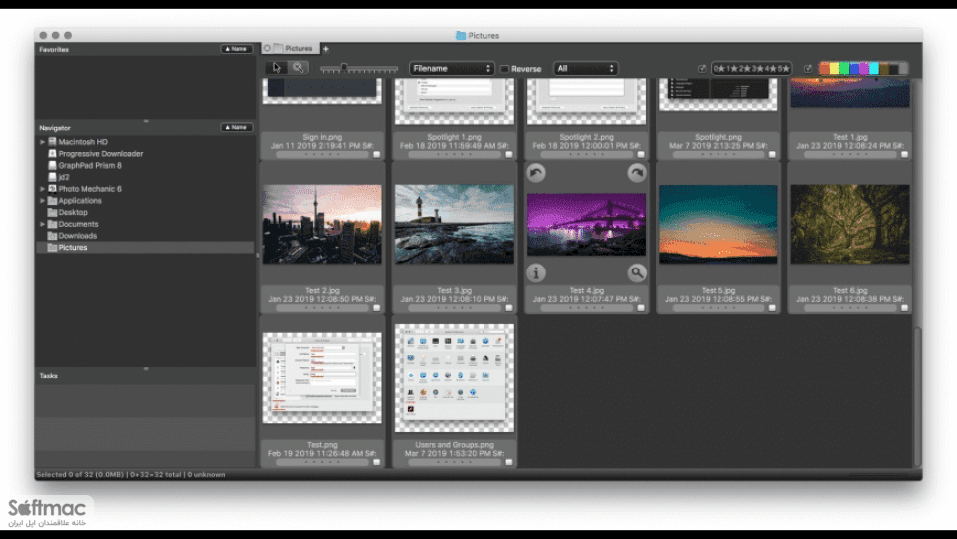
Task: Open info for Test 4.jpg
Action: pos(536,272)
